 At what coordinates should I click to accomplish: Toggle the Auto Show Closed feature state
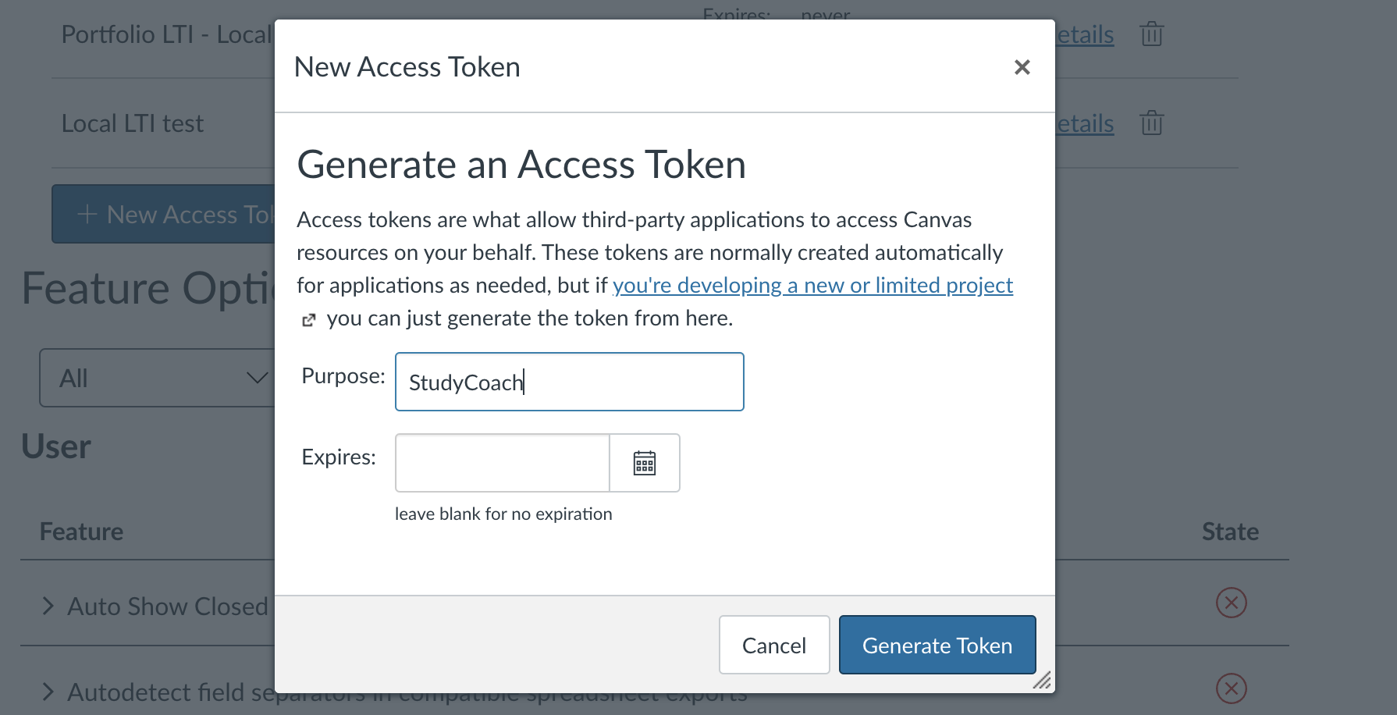point(1231,603)
